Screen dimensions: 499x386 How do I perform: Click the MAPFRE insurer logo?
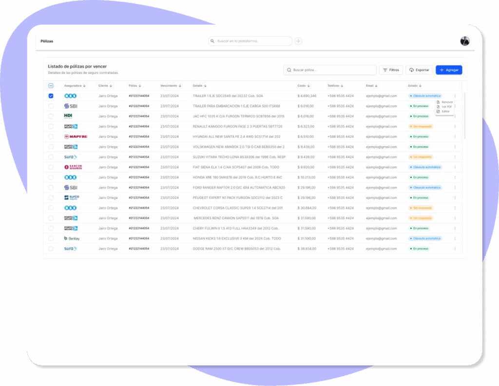click(76, 137)
